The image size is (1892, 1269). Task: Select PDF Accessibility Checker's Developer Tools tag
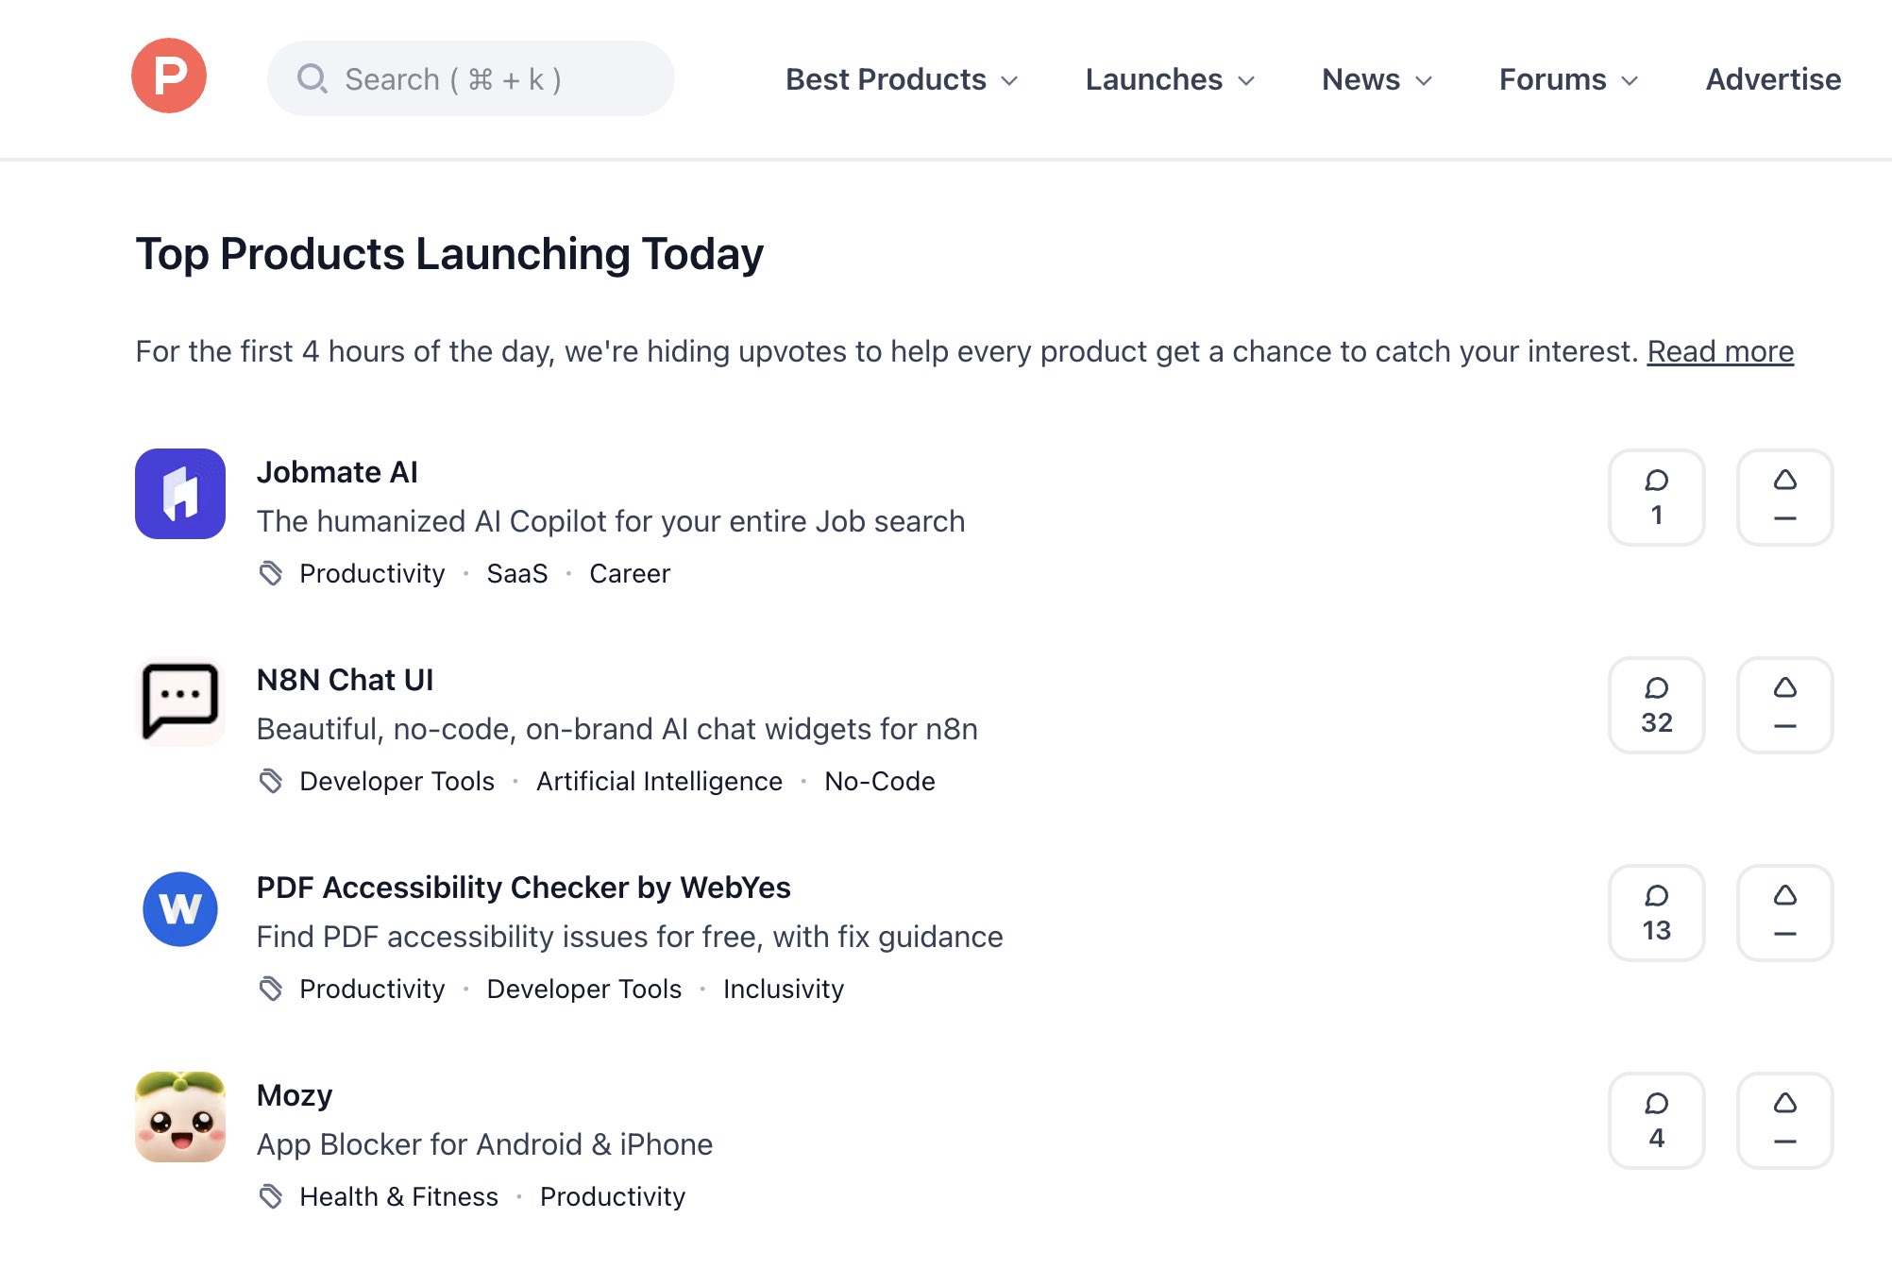584,989
